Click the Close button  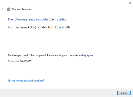coord(124,93)
